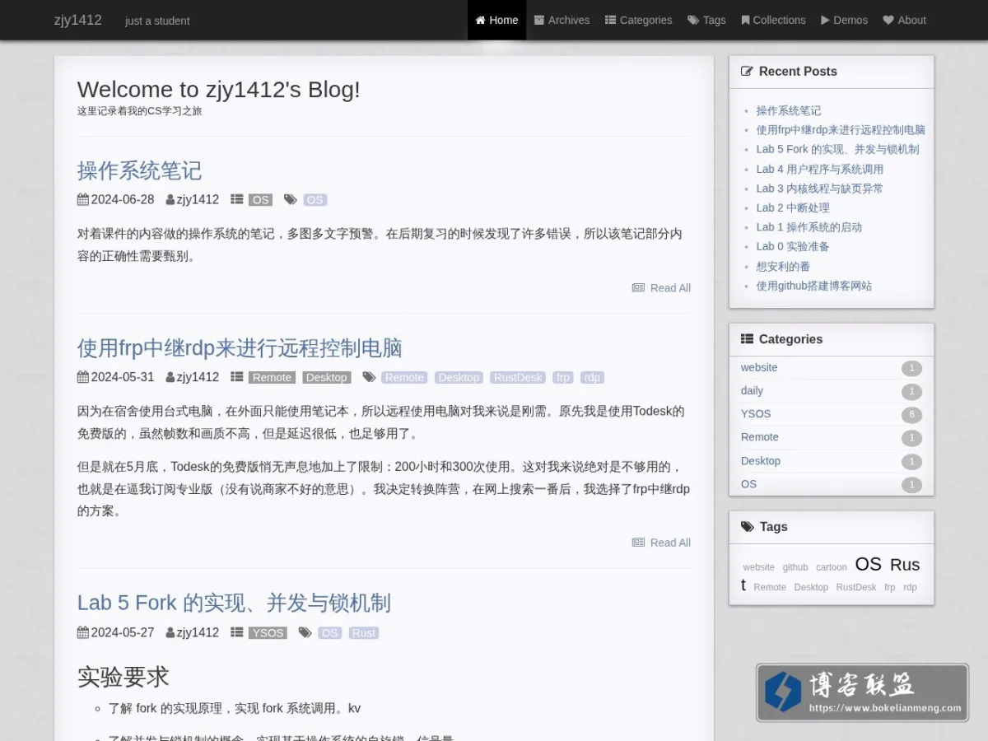This screenshot has height=741, width=988.
Task: Select the YSOS category on Lab 5 post
Action: coord(268,633)
